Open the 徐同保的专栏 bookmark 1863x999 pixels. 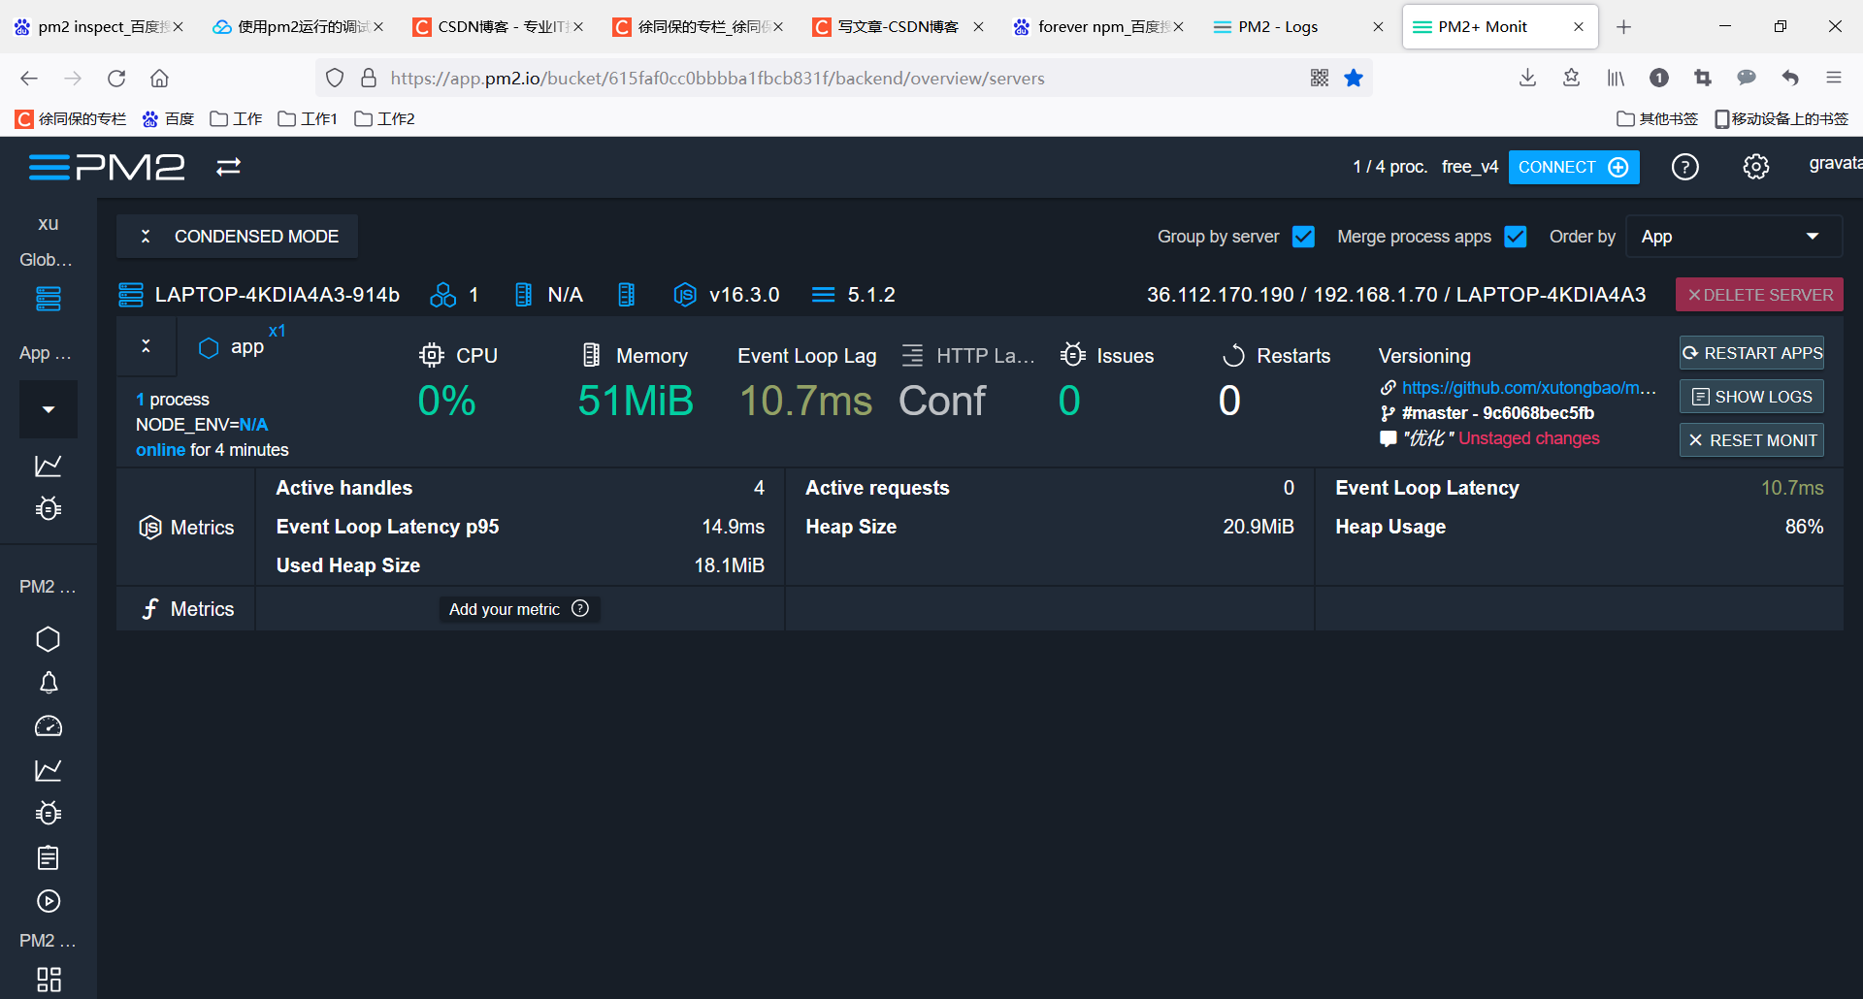(x=71, y=118)
